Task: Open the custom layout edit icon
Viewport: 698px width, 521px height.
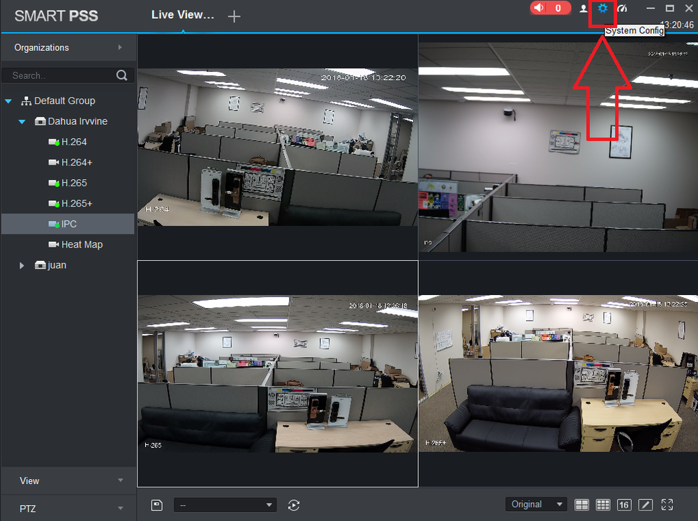Action: click(x=646, y=504)
